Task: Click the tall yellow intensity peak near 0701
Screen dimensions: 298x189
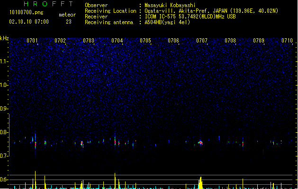Action: tap(35, 180)
